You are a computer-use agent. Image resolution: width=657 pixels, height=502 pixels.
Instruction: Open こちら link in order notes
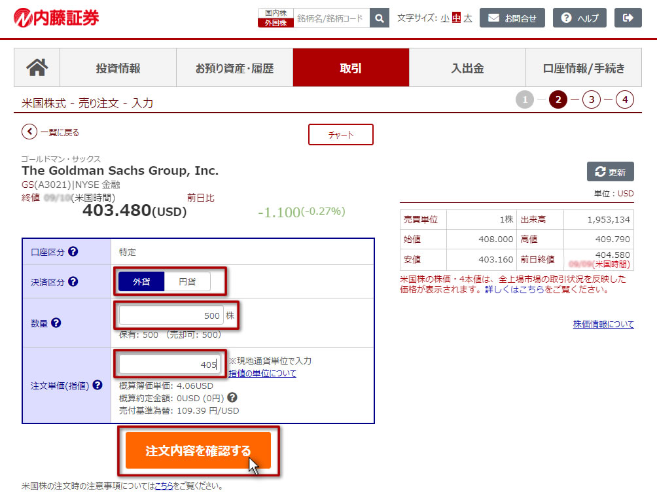point(164,486)
